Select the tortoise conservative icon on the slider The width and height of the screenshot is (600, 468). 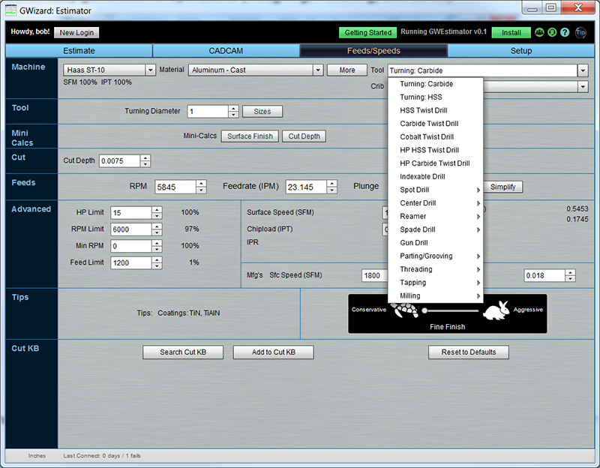405,310
